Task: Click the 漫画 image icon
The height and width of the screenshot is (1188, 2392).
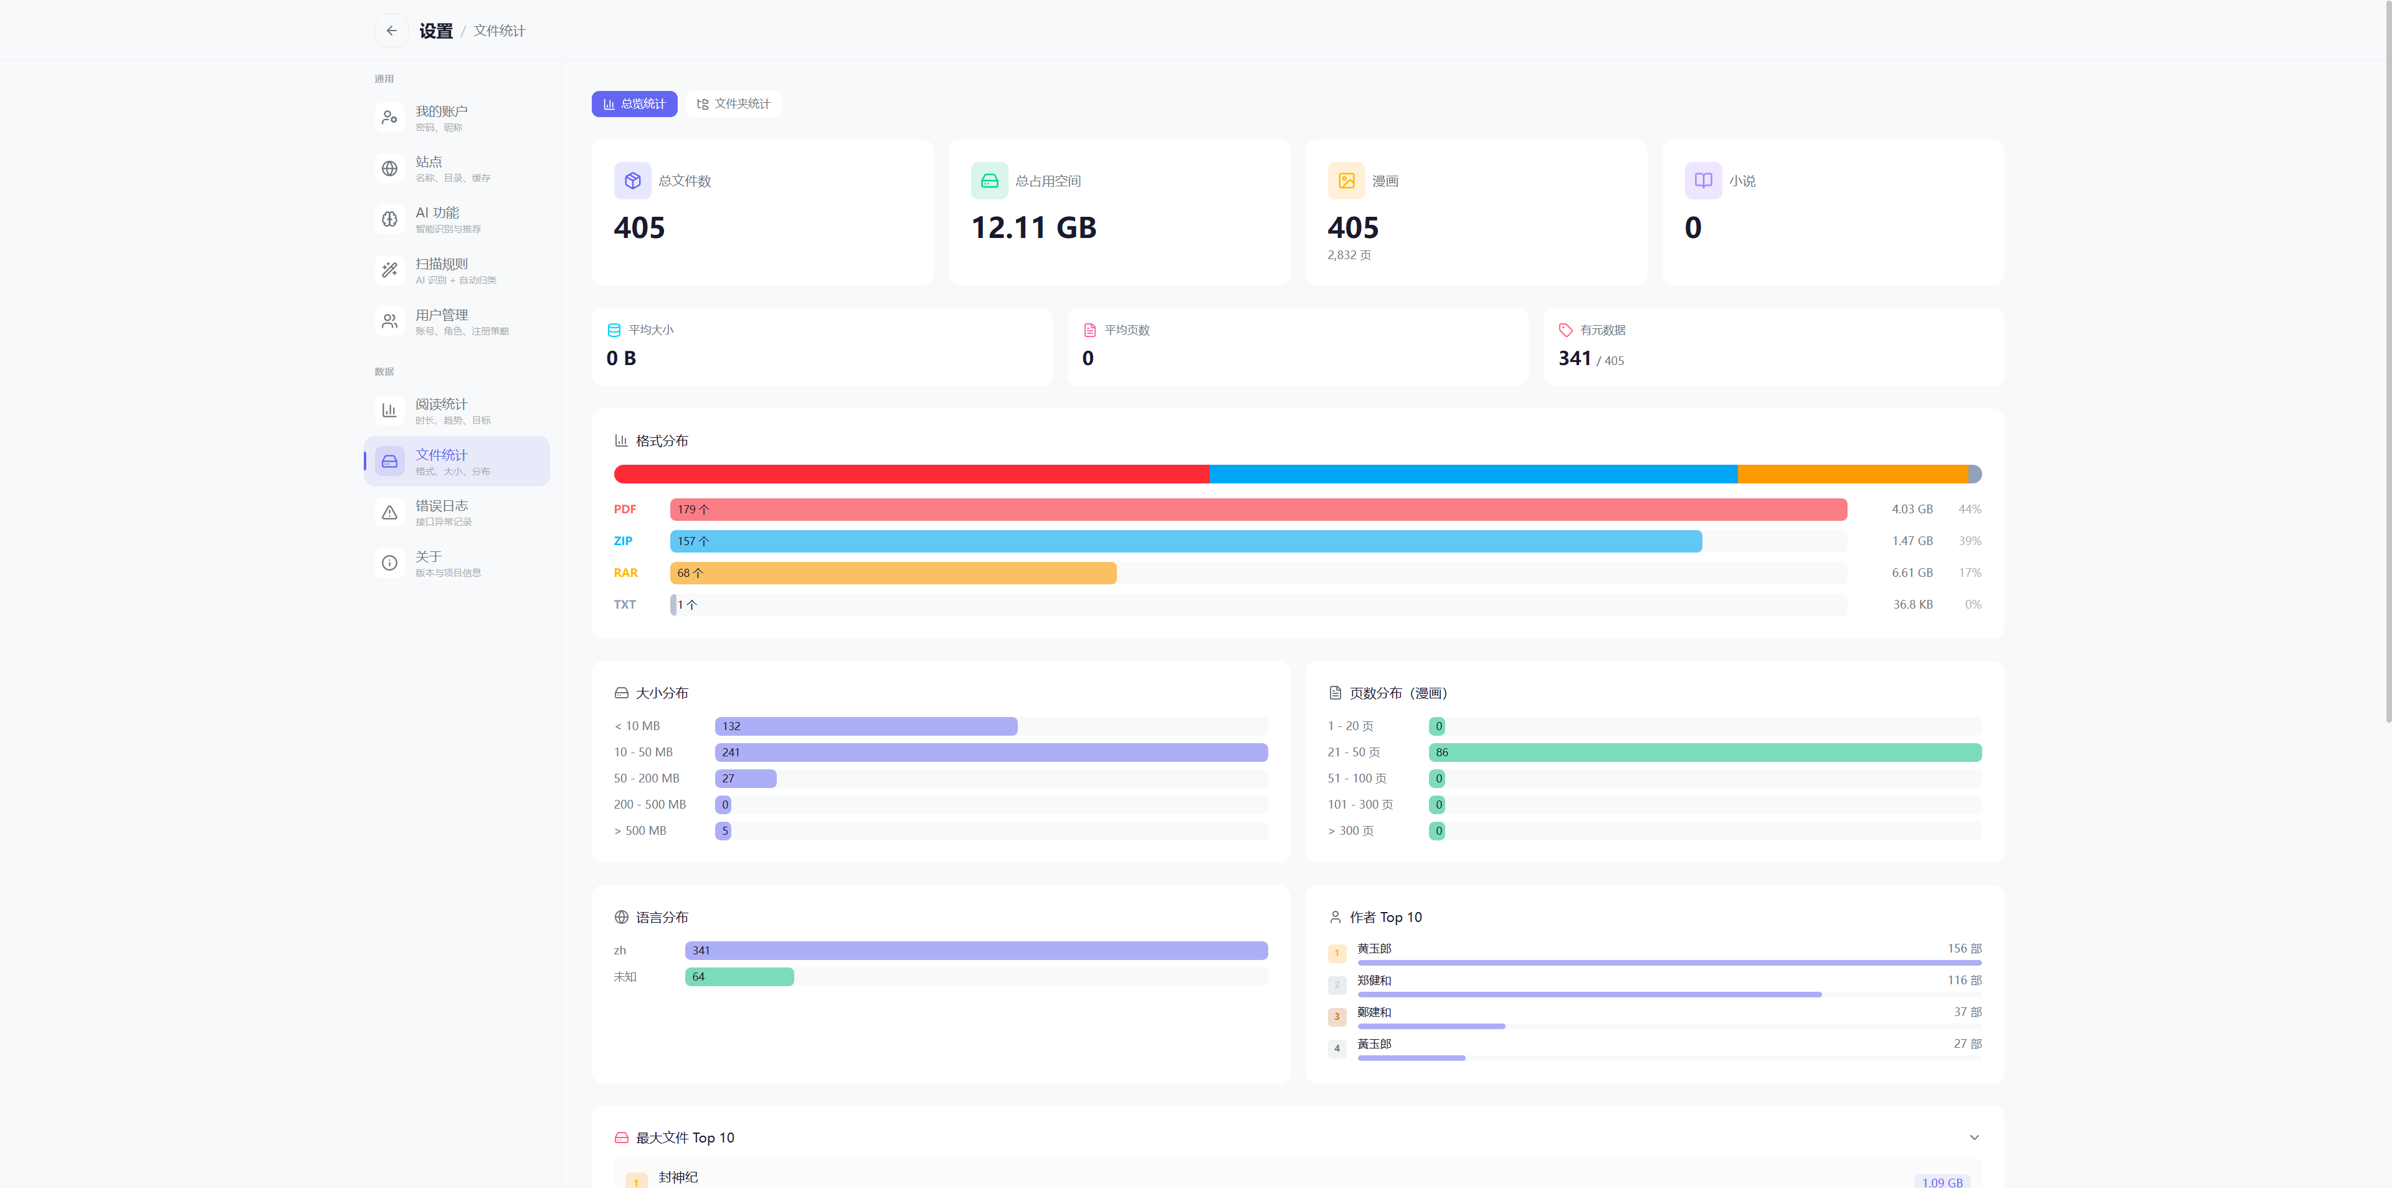Action: pos(1346,181)
